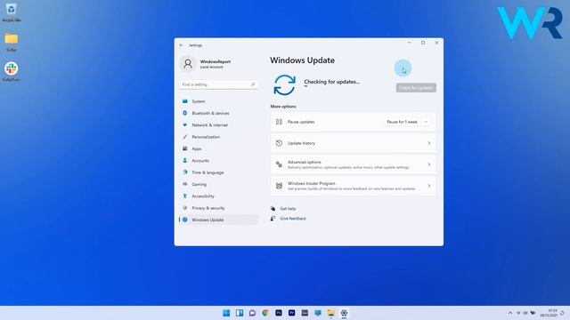
Task: Minimize the Settings window
Action: click(410, 43)
